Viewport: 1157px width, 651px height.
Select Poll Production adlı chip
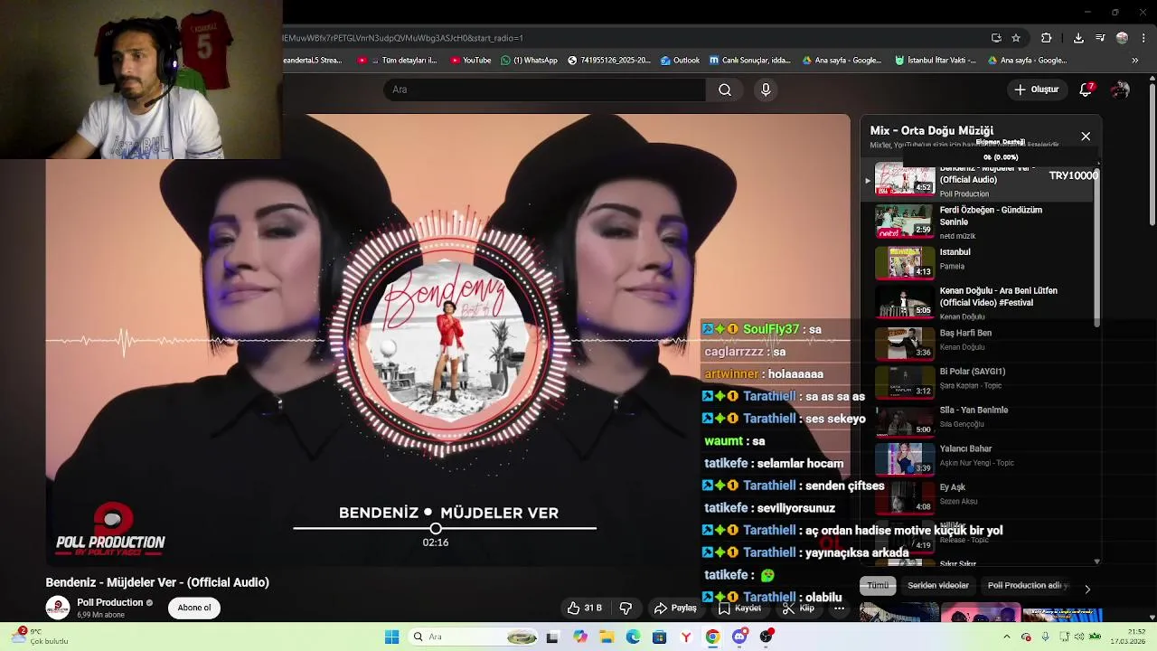click(x=1027, y=585)
